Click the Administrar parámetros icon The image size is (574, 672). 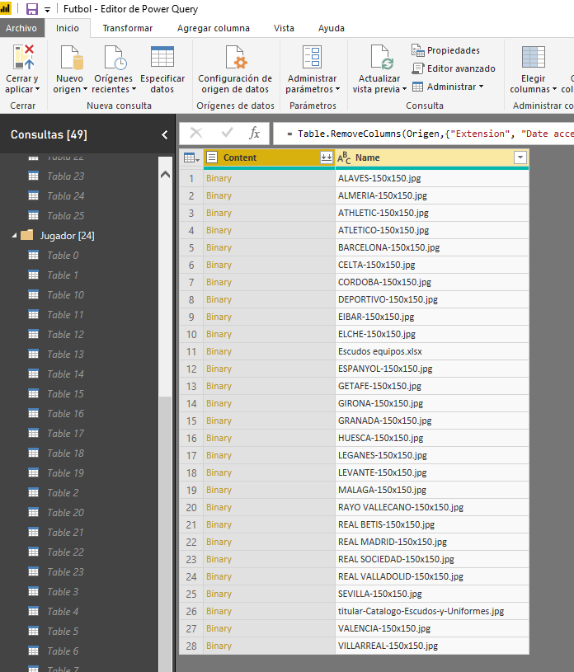pyautogui.click(x=312, y=57)
